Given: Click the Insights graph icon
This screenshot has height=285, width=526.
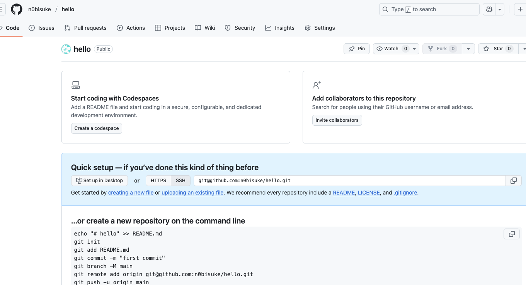Looking at the screenshot, I should (x=268, y=28).
